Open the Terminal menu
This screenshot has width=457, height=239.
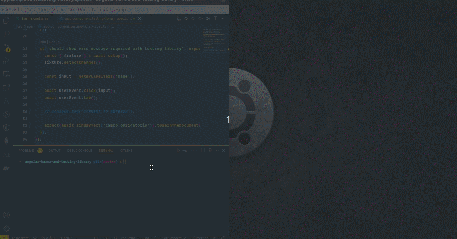pyautogui.click(x=101, y=10)
